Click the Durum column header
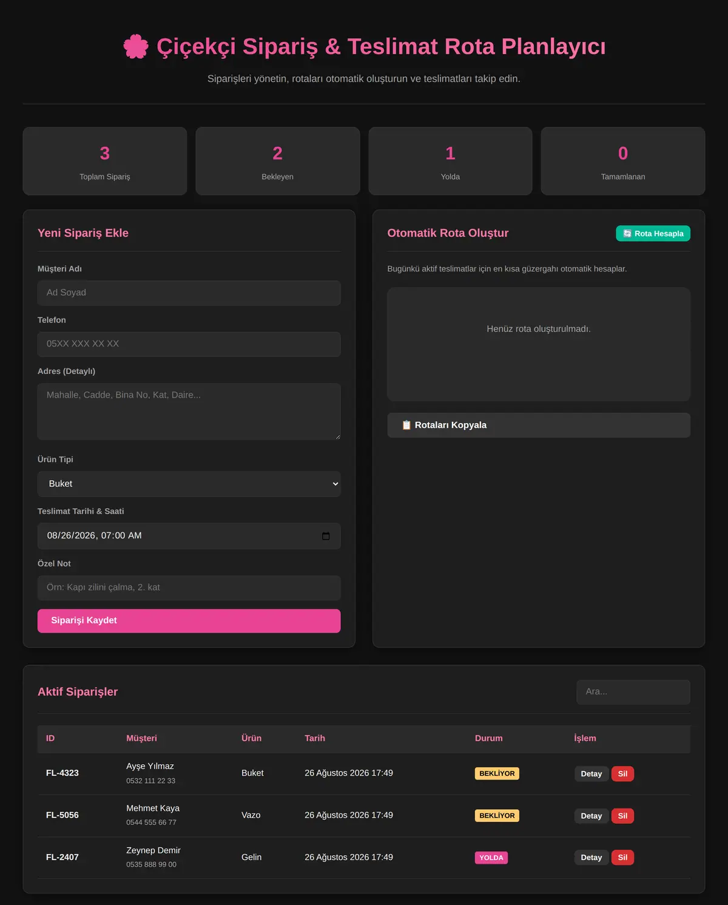The height and width of the screenshot is (905, 728). 488,738
